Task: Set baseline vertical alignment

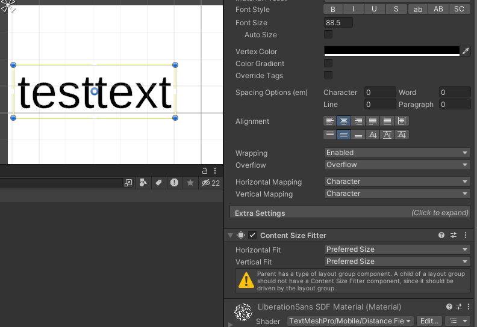Action: point(373,135)
